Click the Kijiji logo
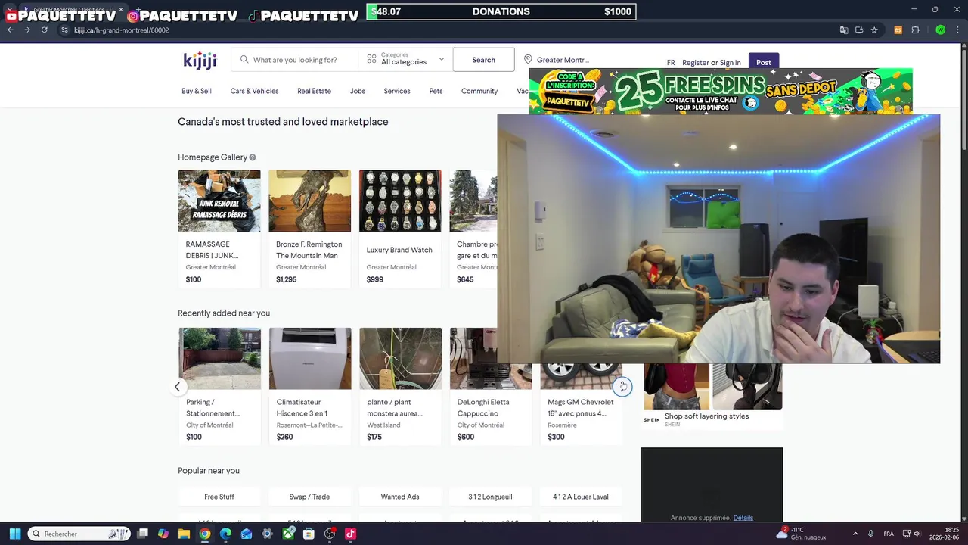 click(200, 60)
